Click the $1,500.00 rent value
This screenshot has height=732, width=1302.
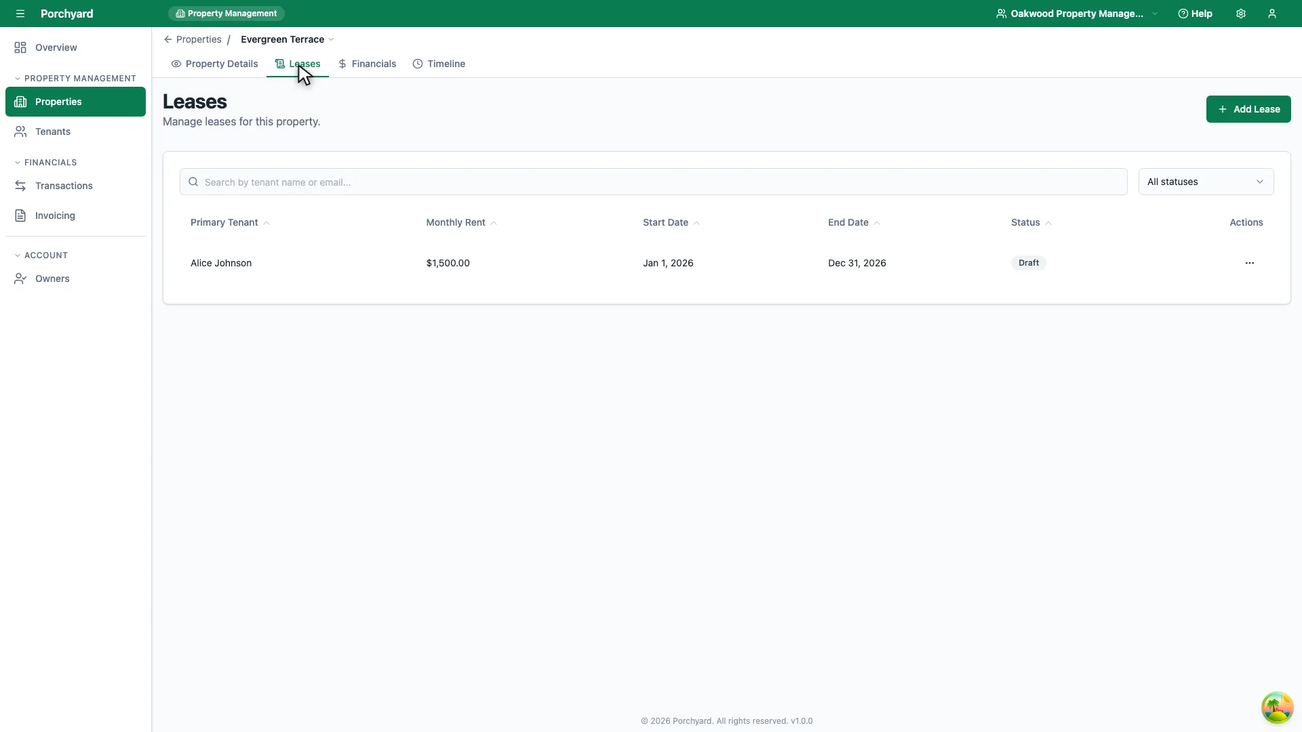(448, 263)
